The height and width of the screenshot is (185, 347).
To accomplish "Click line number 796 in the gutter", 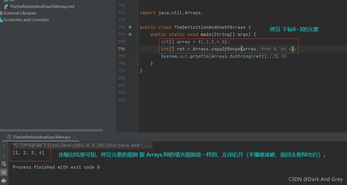I will 122,49.
